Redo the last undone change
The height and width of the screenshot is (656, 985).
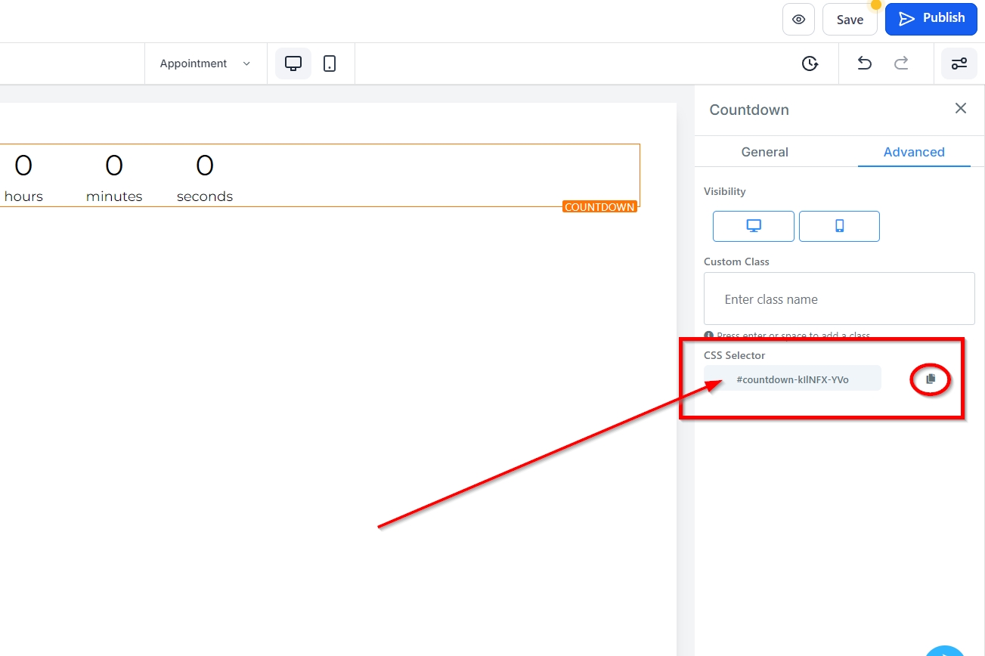[x=901, y=63]
